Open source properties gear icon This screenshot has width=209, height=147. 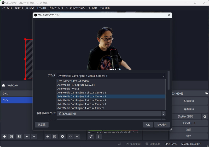[62, 137]
